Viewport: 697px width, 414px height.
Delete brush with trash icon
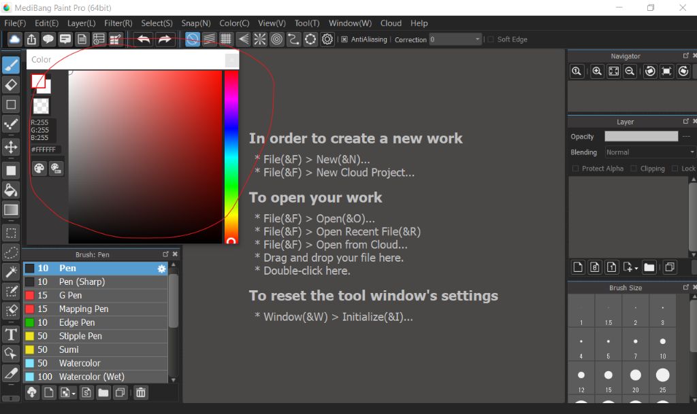pos(140,393)
